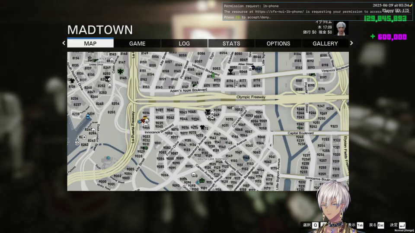The width and height of the screenshot is (415, 233).
Task: Switch to the GAME tab
Action: pyautogui.click(x=137, y=43)
